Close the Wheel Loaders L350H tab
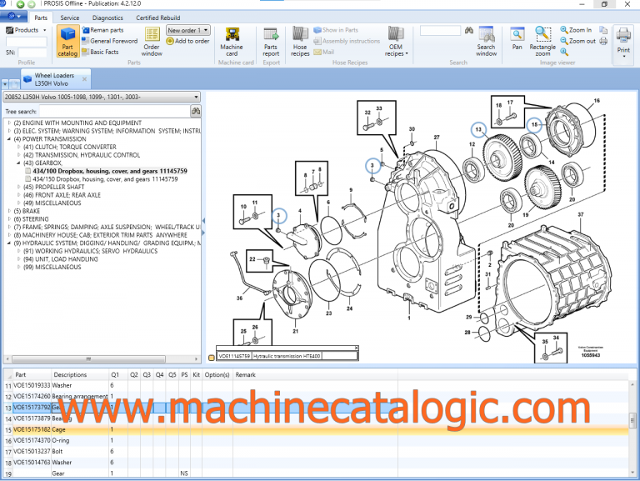This screenshot has height=481, width=640. (x=84, y=79)
